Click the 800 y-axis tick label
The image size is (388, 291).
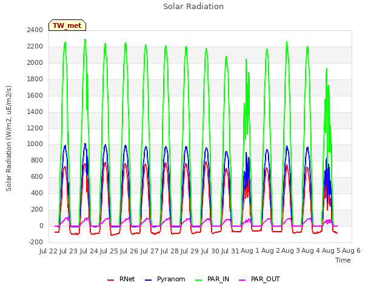pyautogui.click(x=37, y=160)
